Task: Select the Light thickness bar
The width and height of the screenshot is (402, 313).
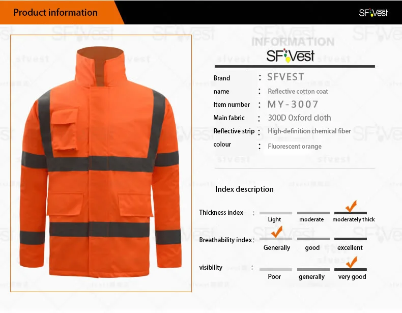Action: click(276, 213)
